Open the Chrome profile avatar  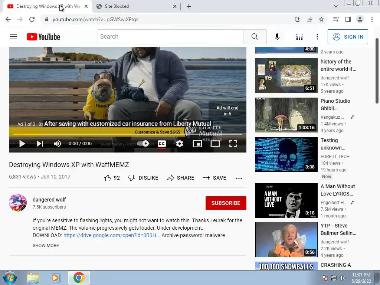360,19
